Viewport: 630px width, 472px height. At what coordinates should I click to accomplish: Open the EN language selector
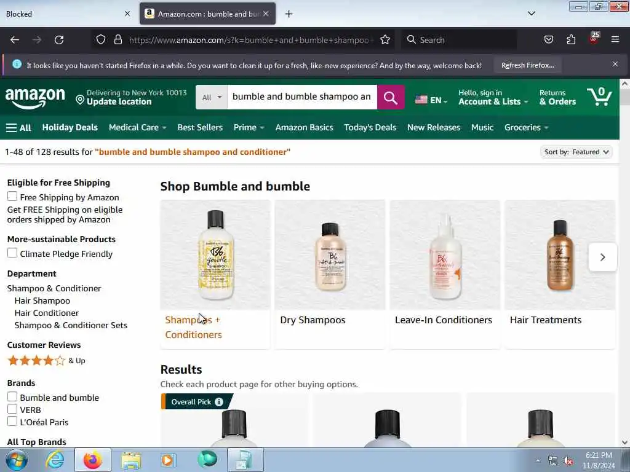point(431,100)
